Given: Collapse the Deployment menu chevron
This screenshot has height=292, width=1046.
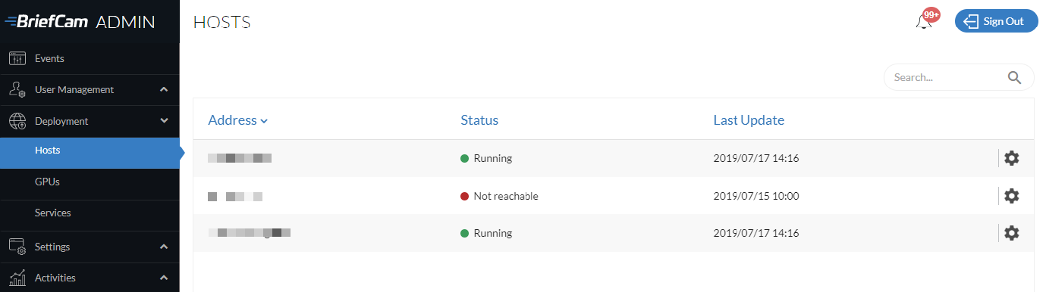Looking at the screenshot, I should 164,121.
